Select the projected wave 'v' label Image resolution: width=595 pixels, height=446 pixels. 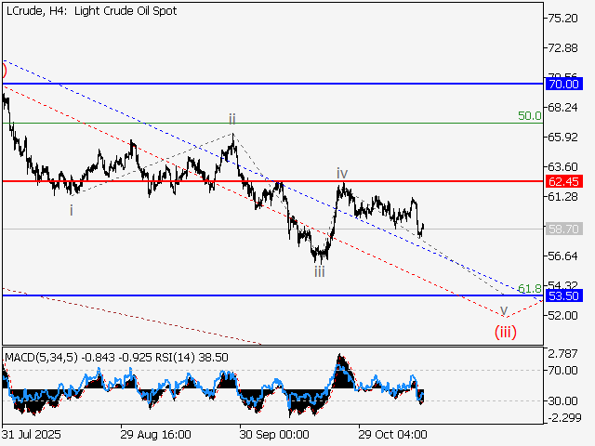click(x=504, y=309)
